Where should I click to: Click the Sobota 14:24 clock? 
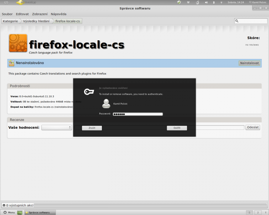pos(236,2)
